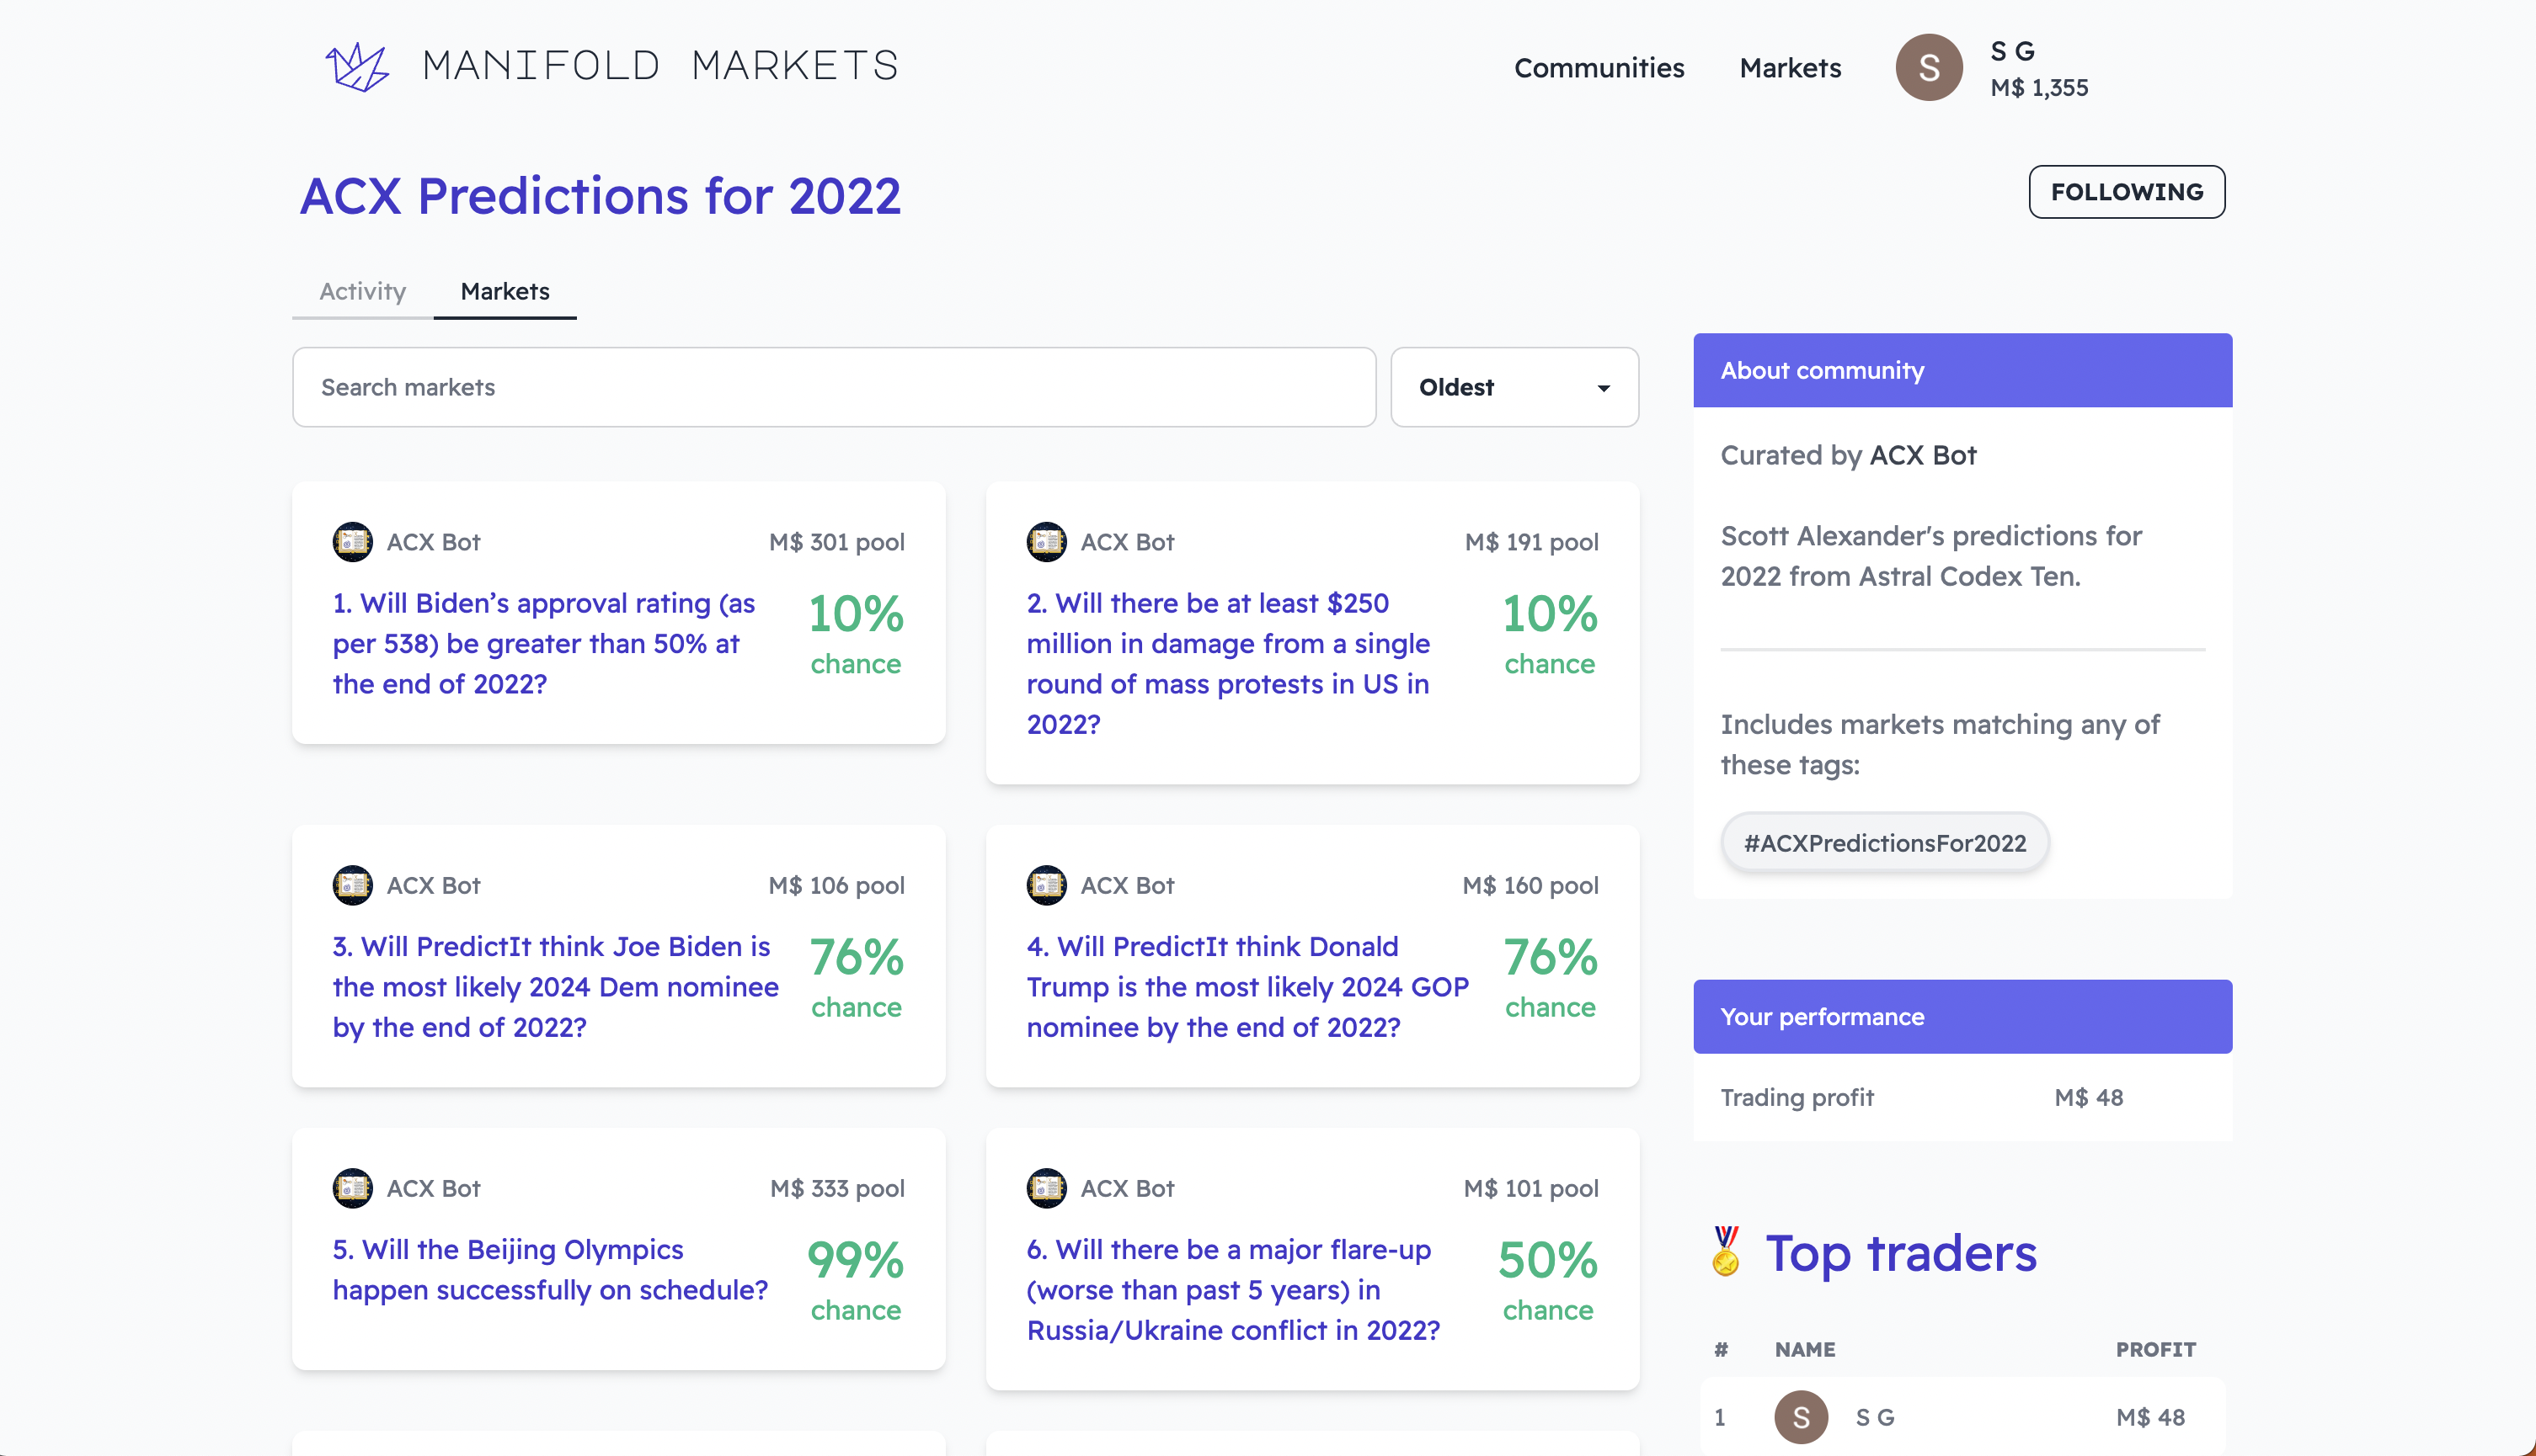Switch to the Activity tab
The width and height of the screenshot is (2536, 1456).
pos(361,291)
